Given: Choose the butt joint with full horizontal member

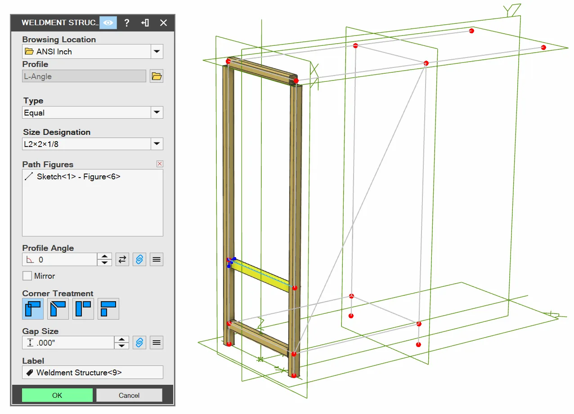Looking at the screenshot, I should point(108,309).
